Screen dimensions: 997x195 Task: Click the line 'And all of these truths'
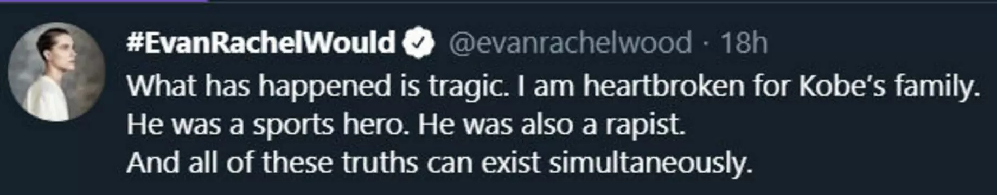pyautogui.click(x=440, y=163)
